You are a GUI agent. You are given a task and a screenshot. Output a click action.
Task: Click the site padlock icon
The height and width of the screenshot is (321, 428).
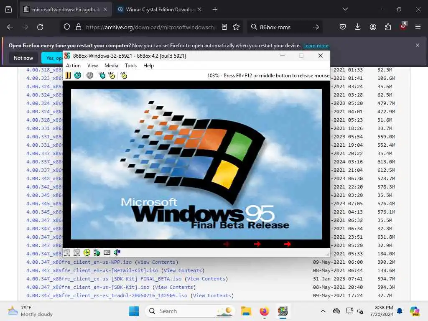[79, 27]
